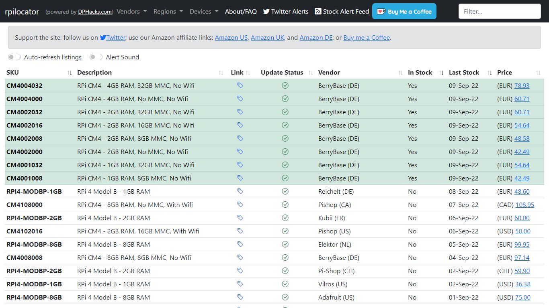
Task: Click the Twitter bird icon in support banner
Action: tap(103, 37)
